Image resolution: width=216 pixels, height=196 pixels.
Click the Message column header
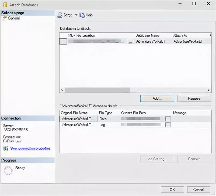[x=180, y=113]
